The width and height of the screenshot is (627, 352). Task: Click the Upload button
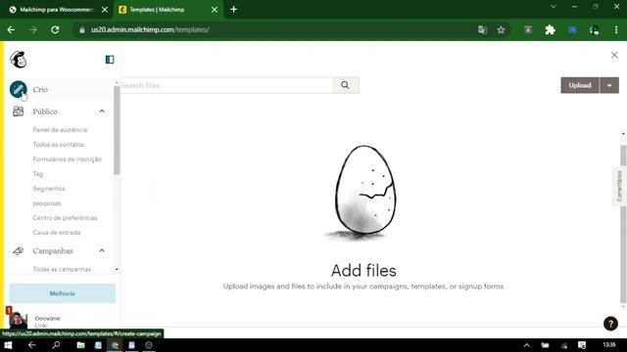tap(580, 85)
